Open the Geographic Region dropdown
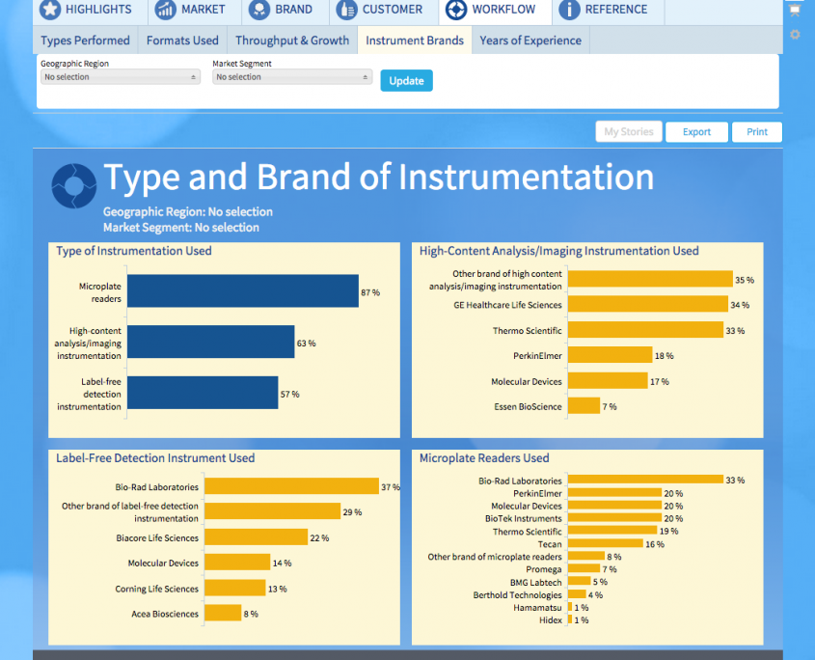This screenshot has width=815, height=660. tap(121, 77)
